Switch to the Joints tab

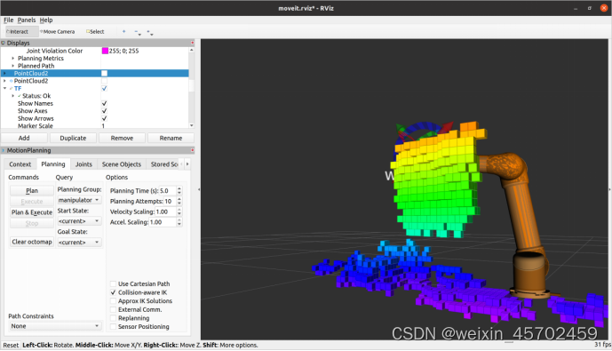(83, 164)
